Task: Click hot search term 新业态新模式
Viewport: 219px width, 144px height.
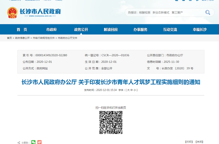Action: [161, 13]
